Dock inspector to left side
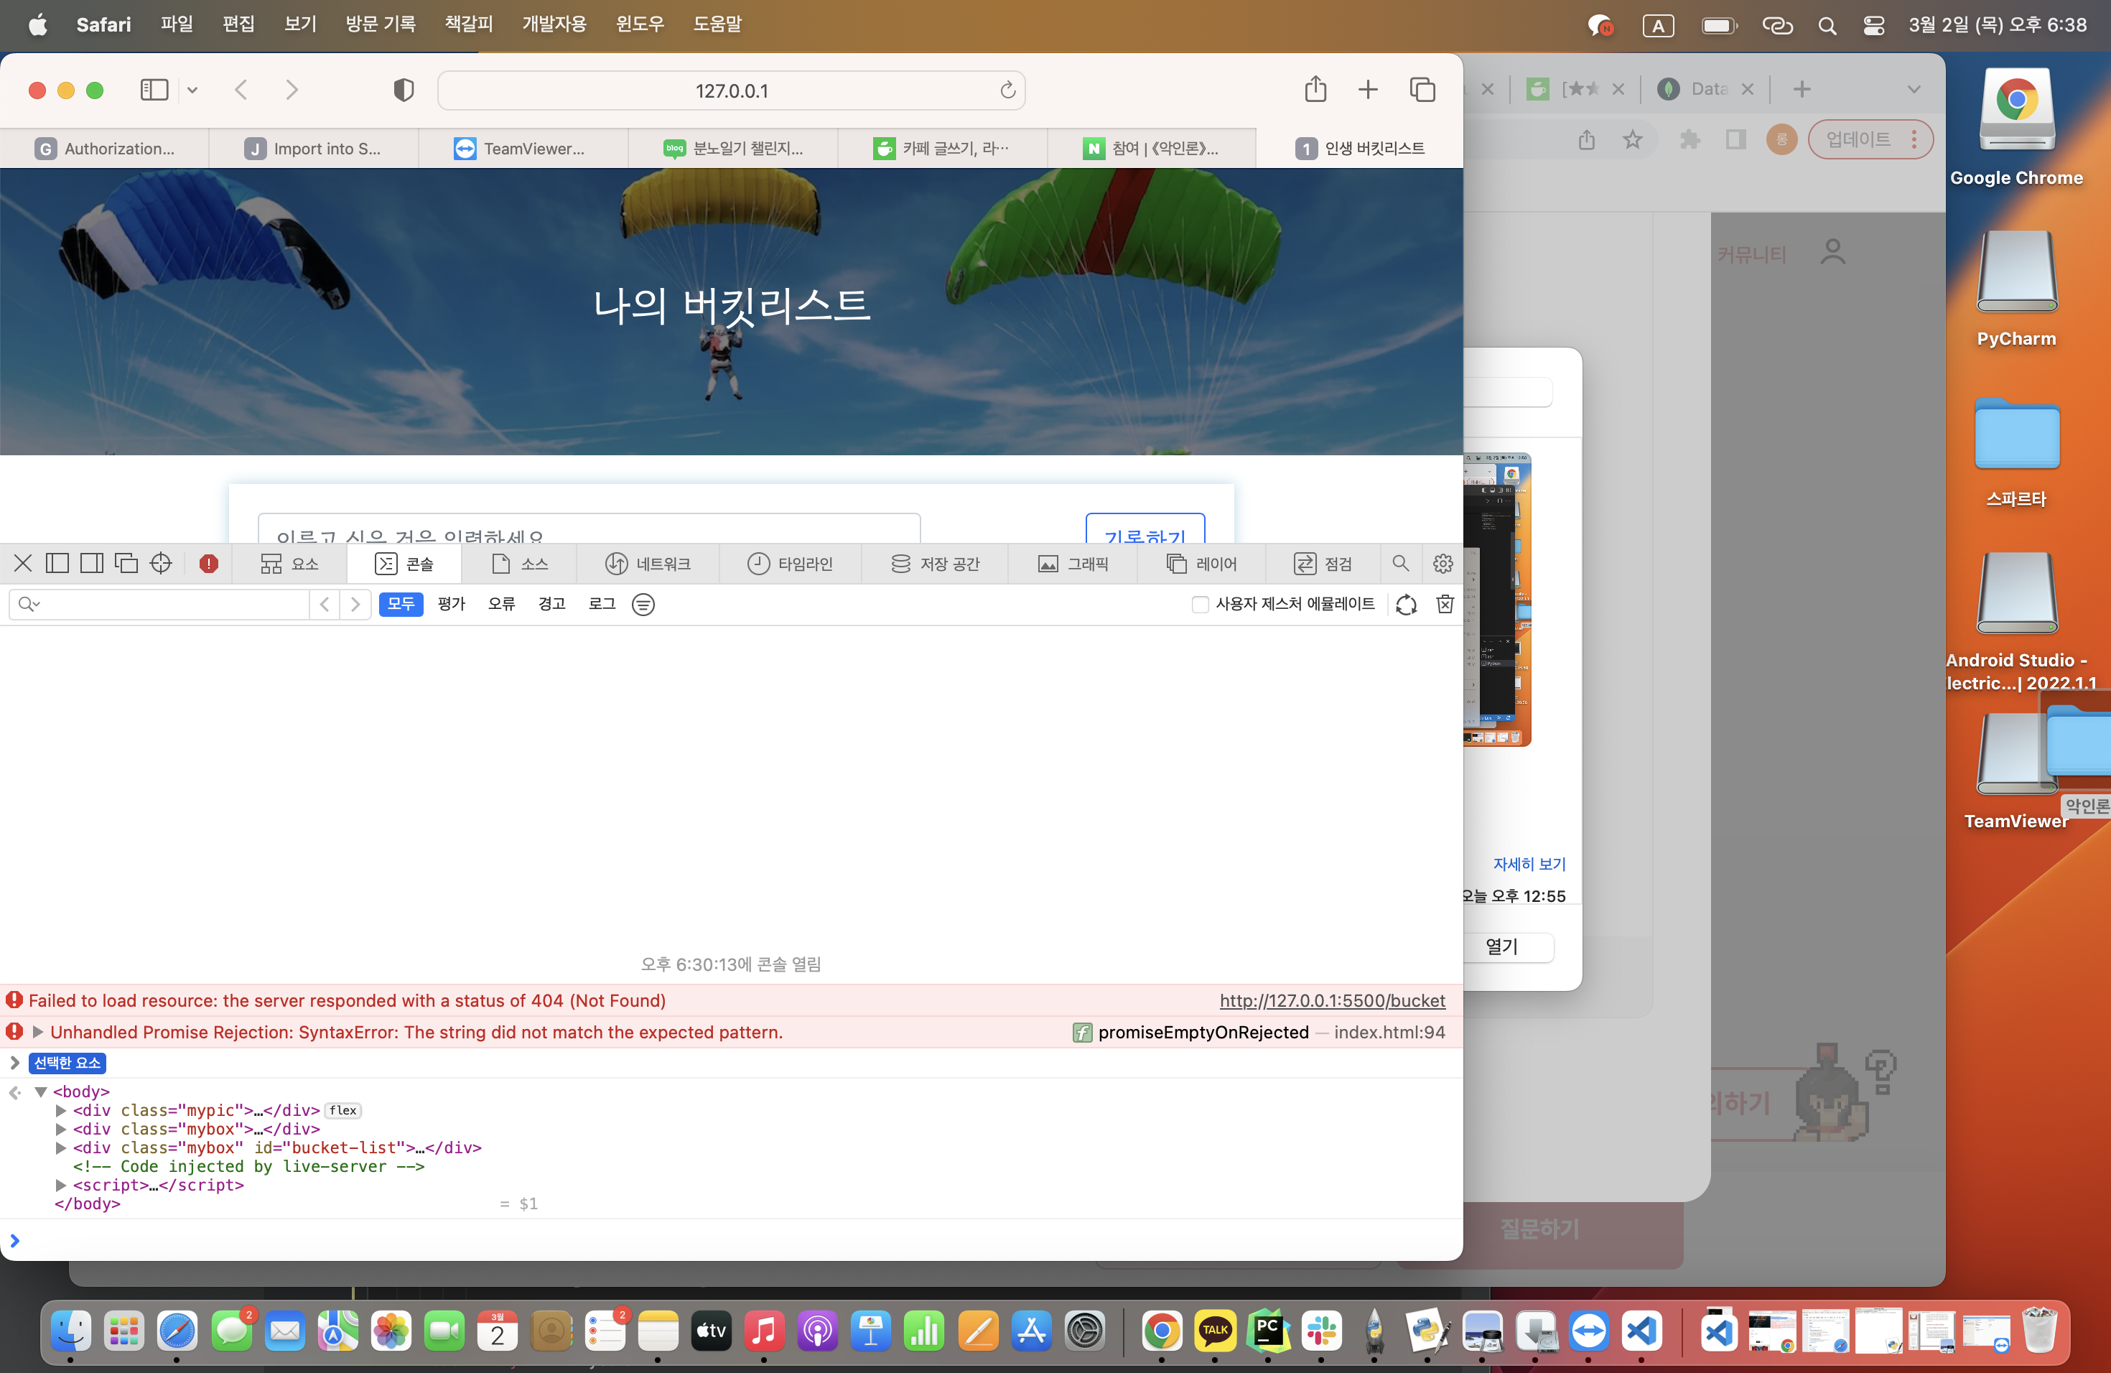 tap(57, 563)
